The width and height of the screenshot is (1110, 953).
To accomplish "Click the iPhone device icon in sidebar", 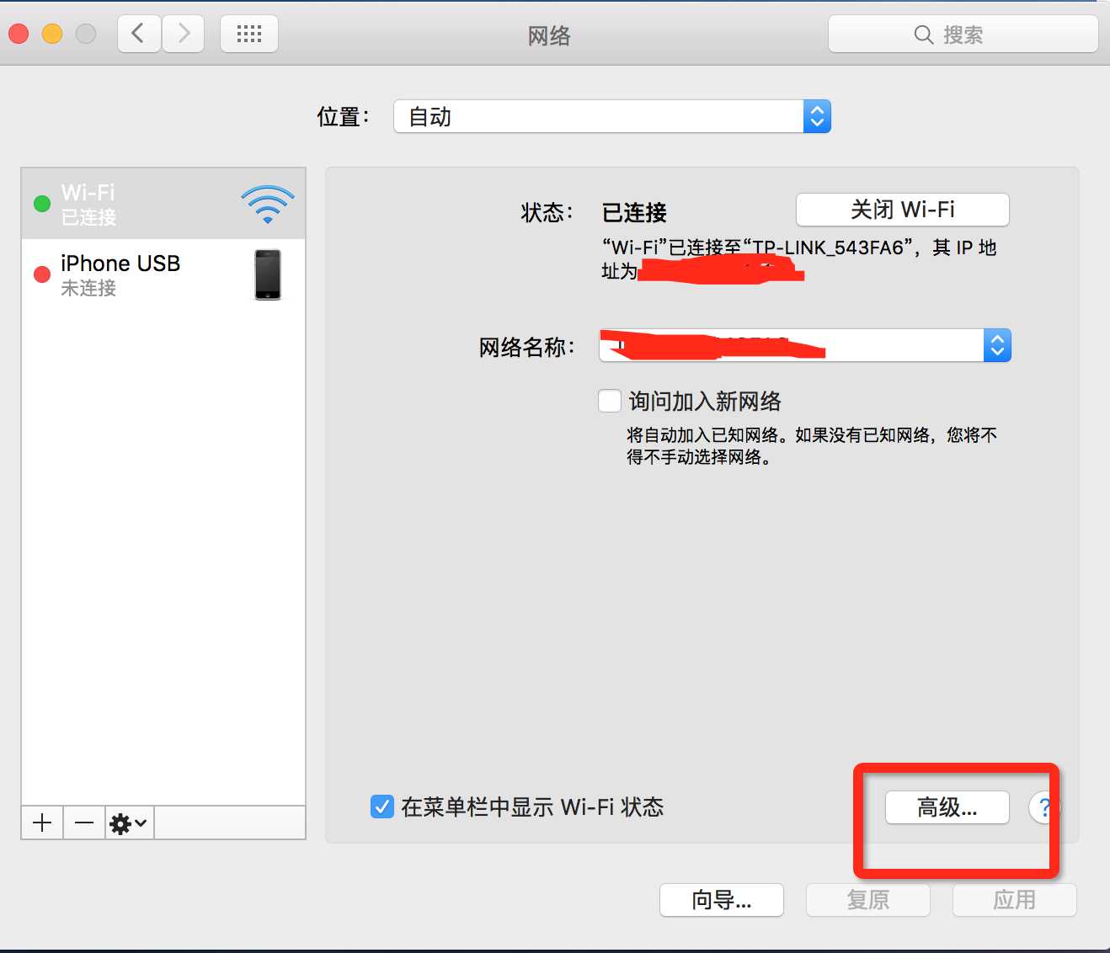I will 268,274.
